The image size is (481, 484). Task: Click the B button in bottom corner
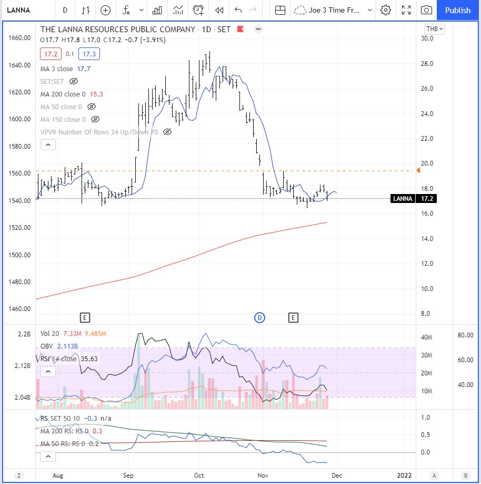point(466,476)
